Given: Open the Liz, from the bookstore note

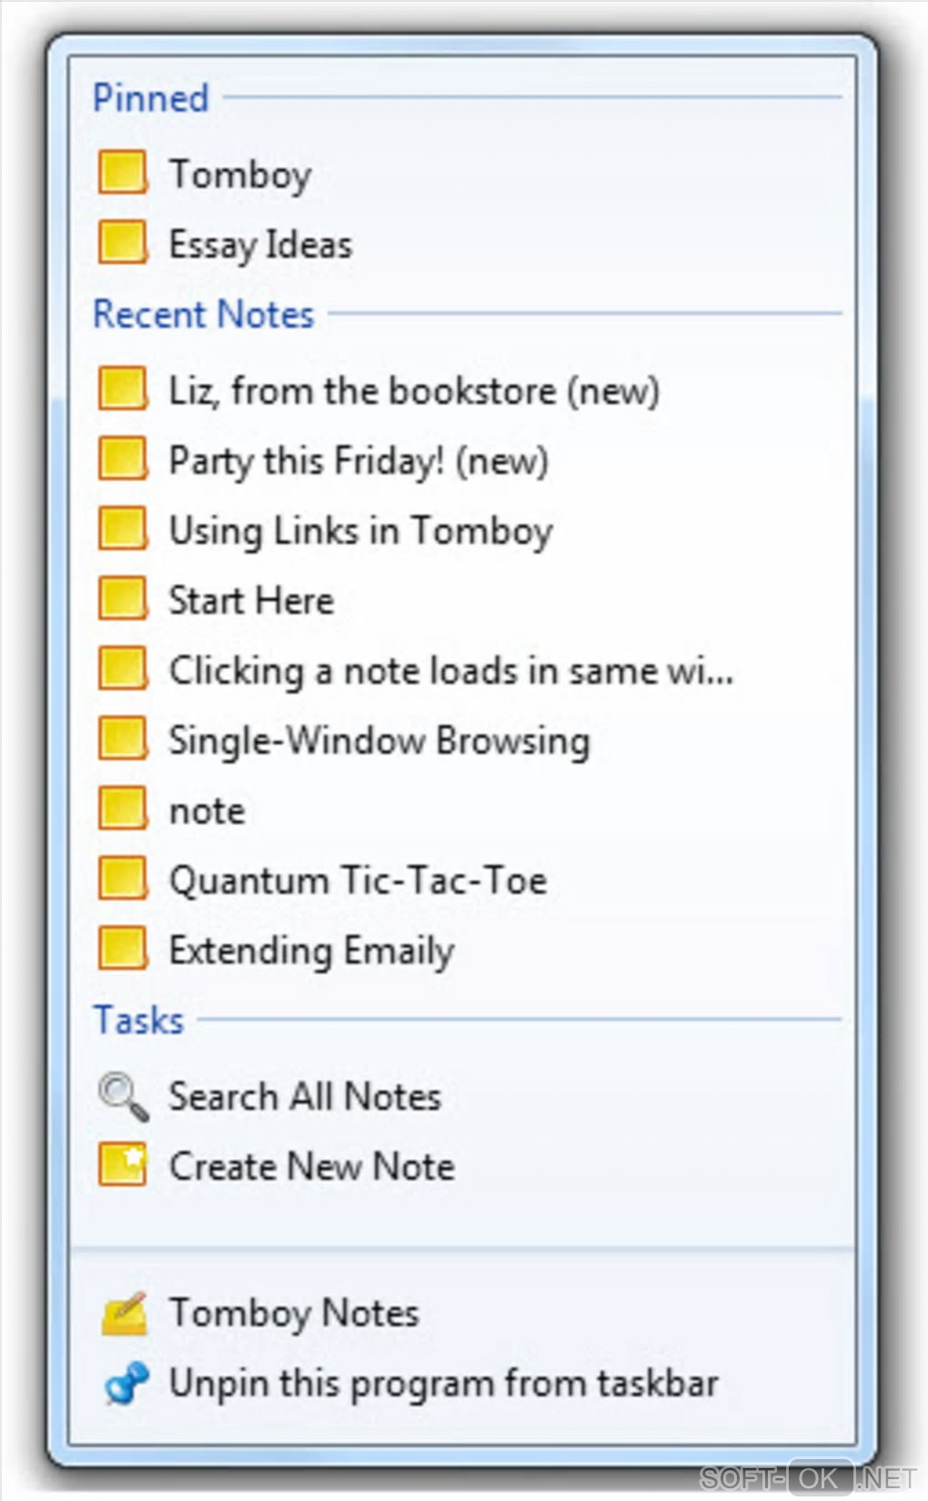Looking at the screenshot, I should pyautogui.click(x=413, y=391).
